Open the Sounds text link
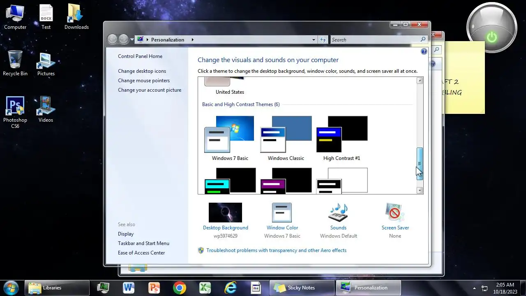 coord(338,228)
